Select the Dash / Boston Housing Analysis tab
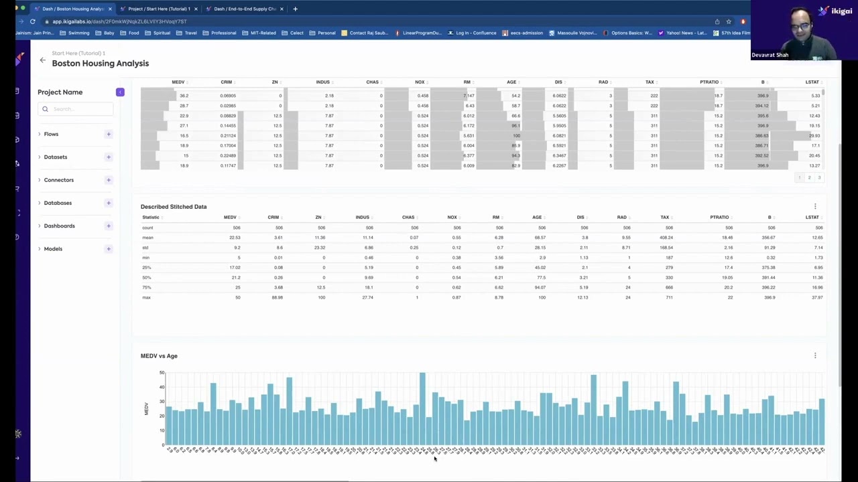Screen dimensions: 858x482 (73, 9)
